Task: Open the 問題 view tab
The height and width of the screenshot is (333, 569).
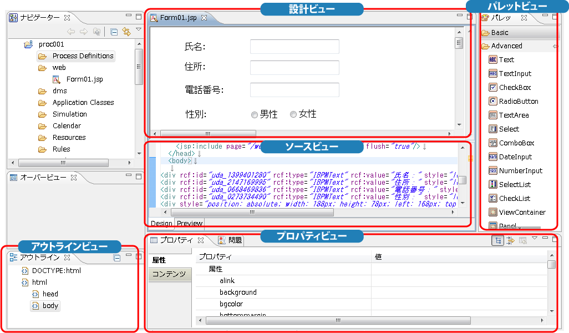Action: (x=230, y=240)
